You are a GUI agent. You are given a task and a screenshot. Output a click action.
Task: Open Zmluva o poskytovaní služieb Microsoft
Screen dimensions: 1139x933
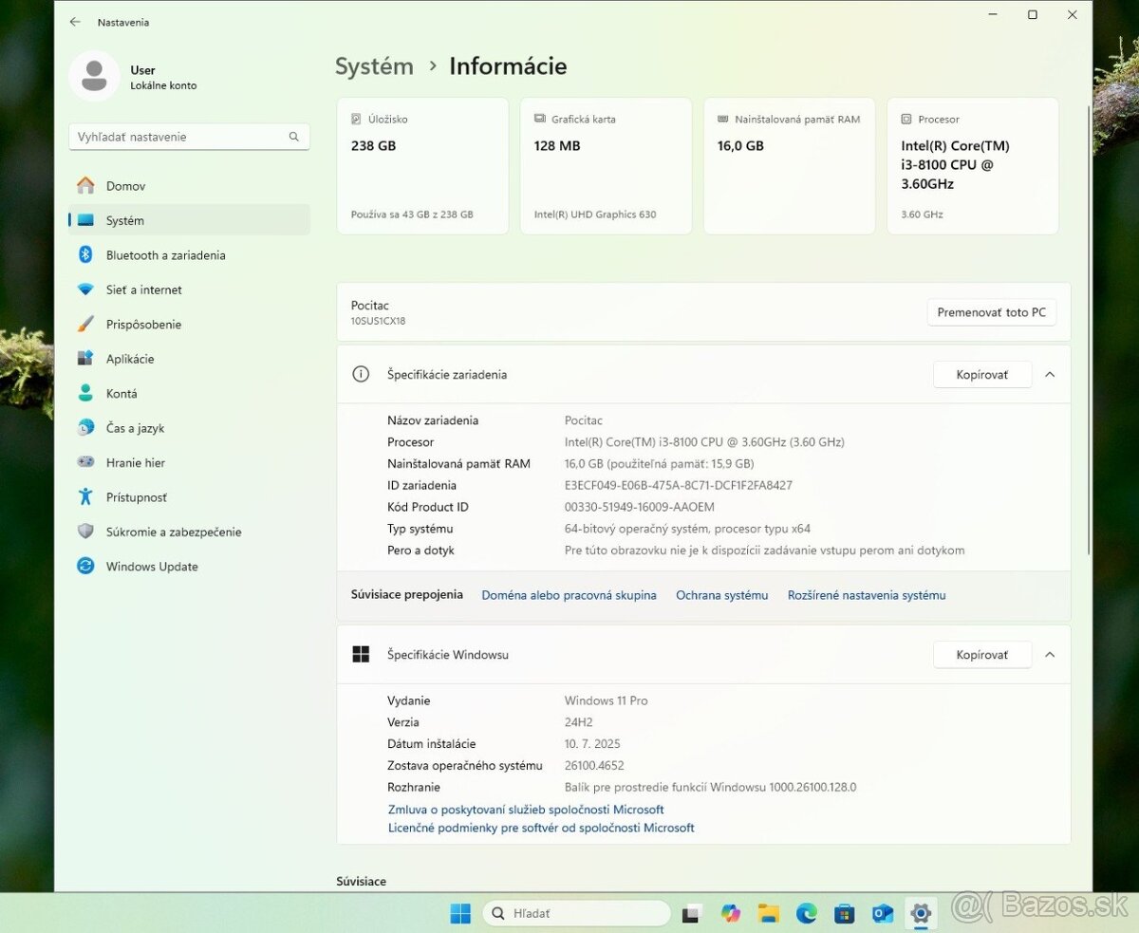tap(526, 810)
